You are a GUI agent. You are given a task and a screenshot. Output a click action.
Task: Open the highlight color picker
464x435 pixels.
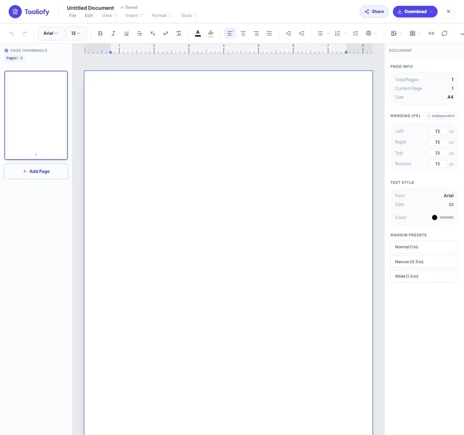coord(211,33)
